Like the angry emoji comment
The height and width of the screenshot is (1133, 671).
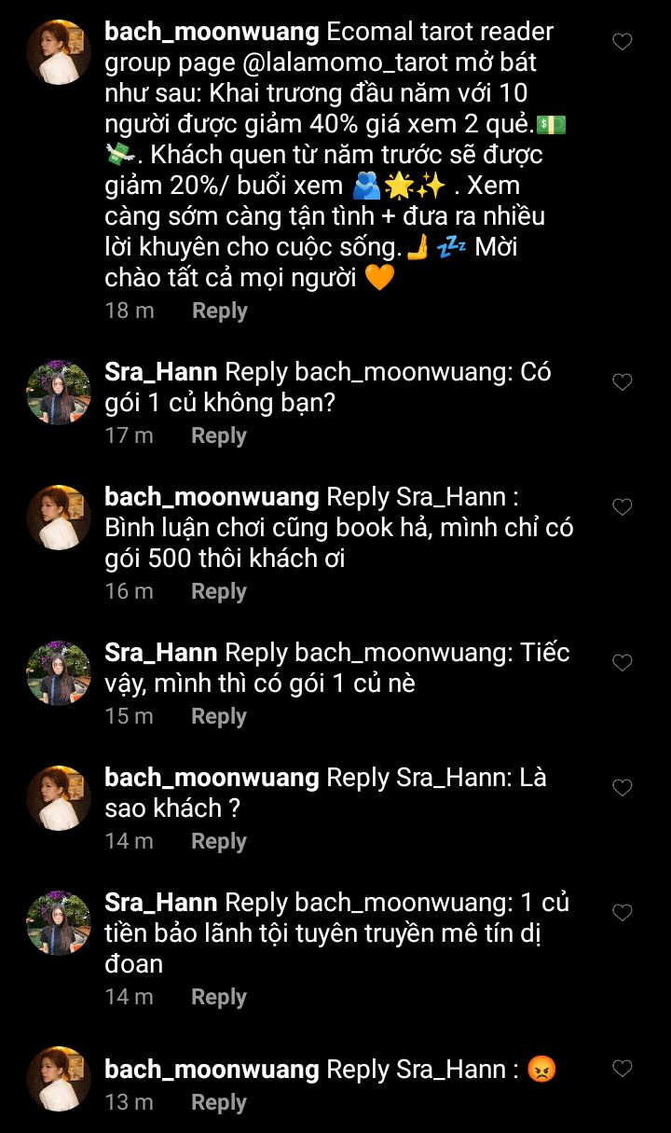tap(622, 1069)
